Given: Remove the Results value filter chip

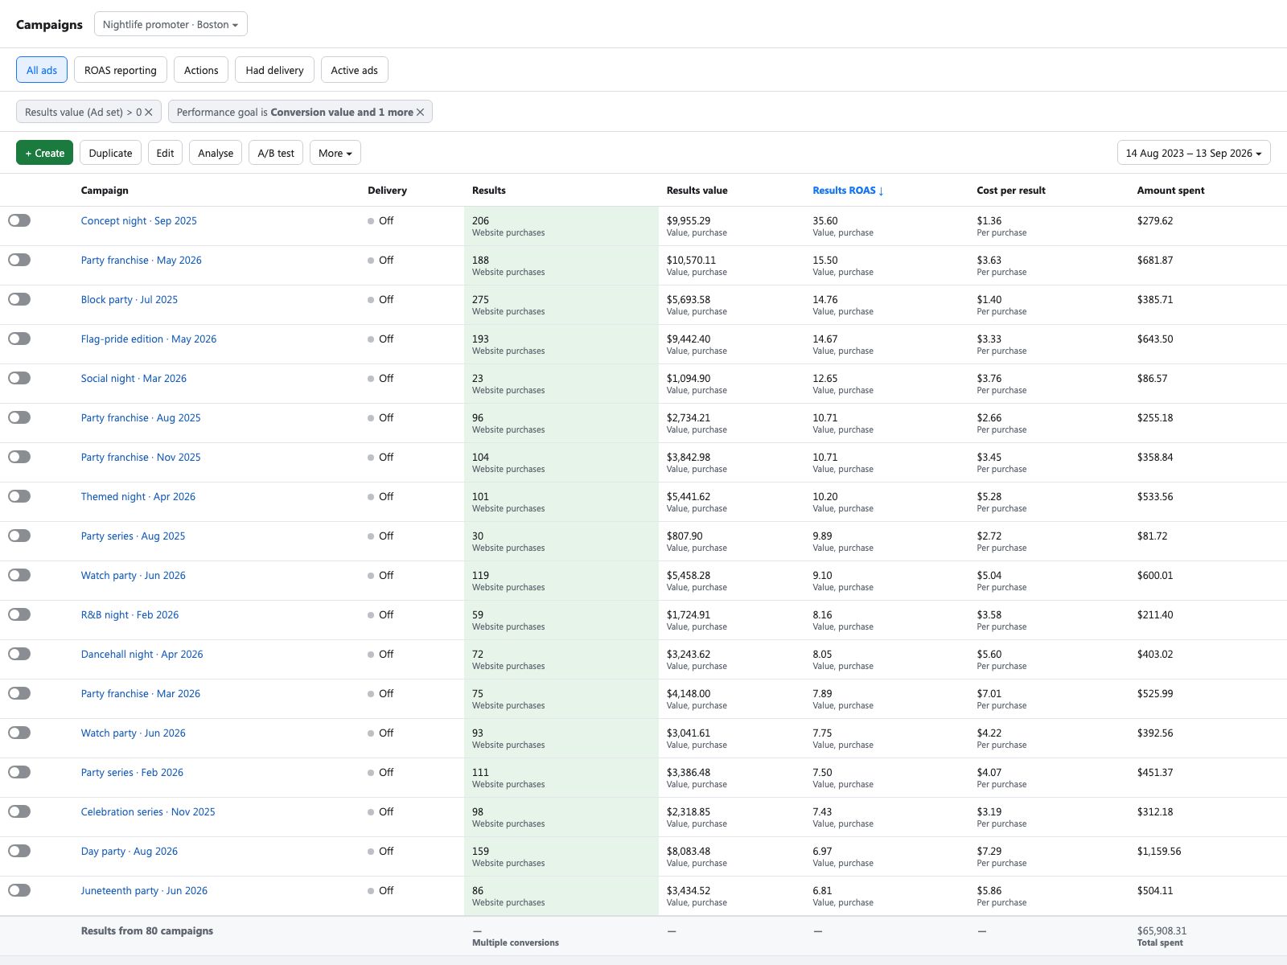Looking at the screenshot, I should tap(148, 112).
